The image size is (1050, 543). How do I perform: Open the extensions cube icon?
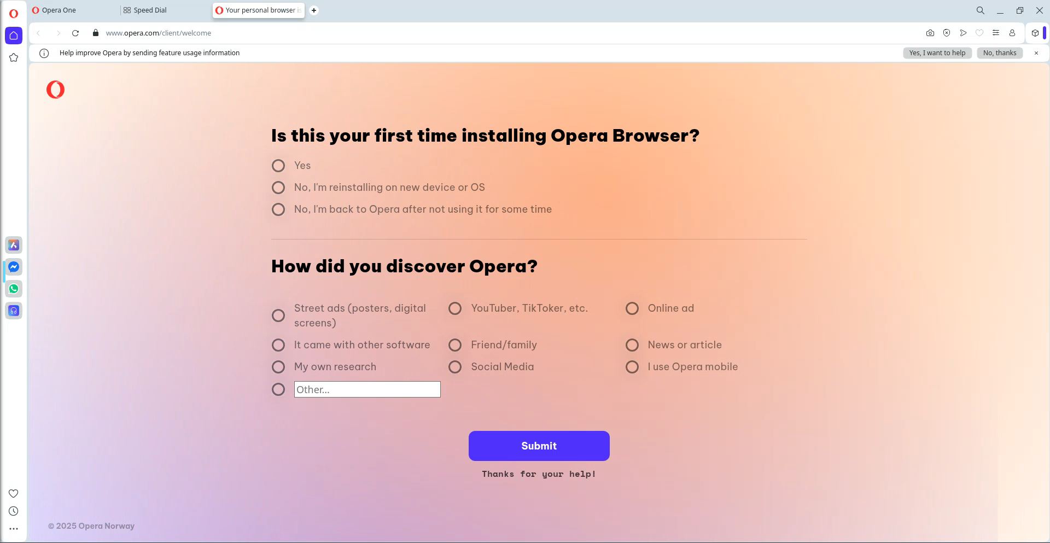pos(1035,33)
